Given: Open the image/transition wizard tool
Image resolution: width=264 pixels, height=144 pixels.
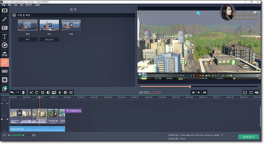Looking at the screenshot, I should [x=54, y=92].
